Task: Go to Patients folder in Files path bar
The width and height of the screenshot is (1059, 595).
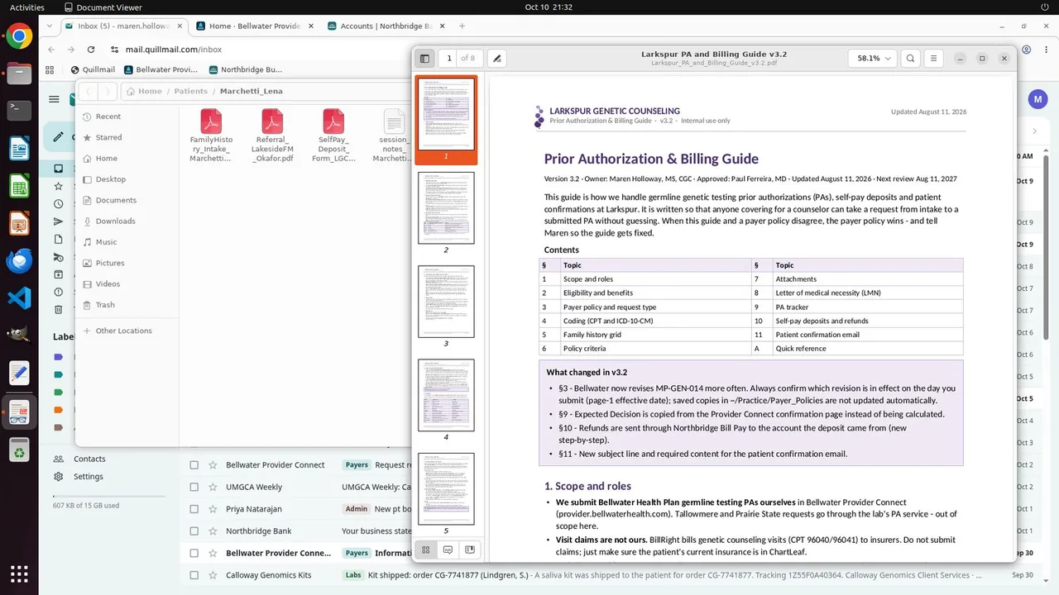Action: [190, 91]
